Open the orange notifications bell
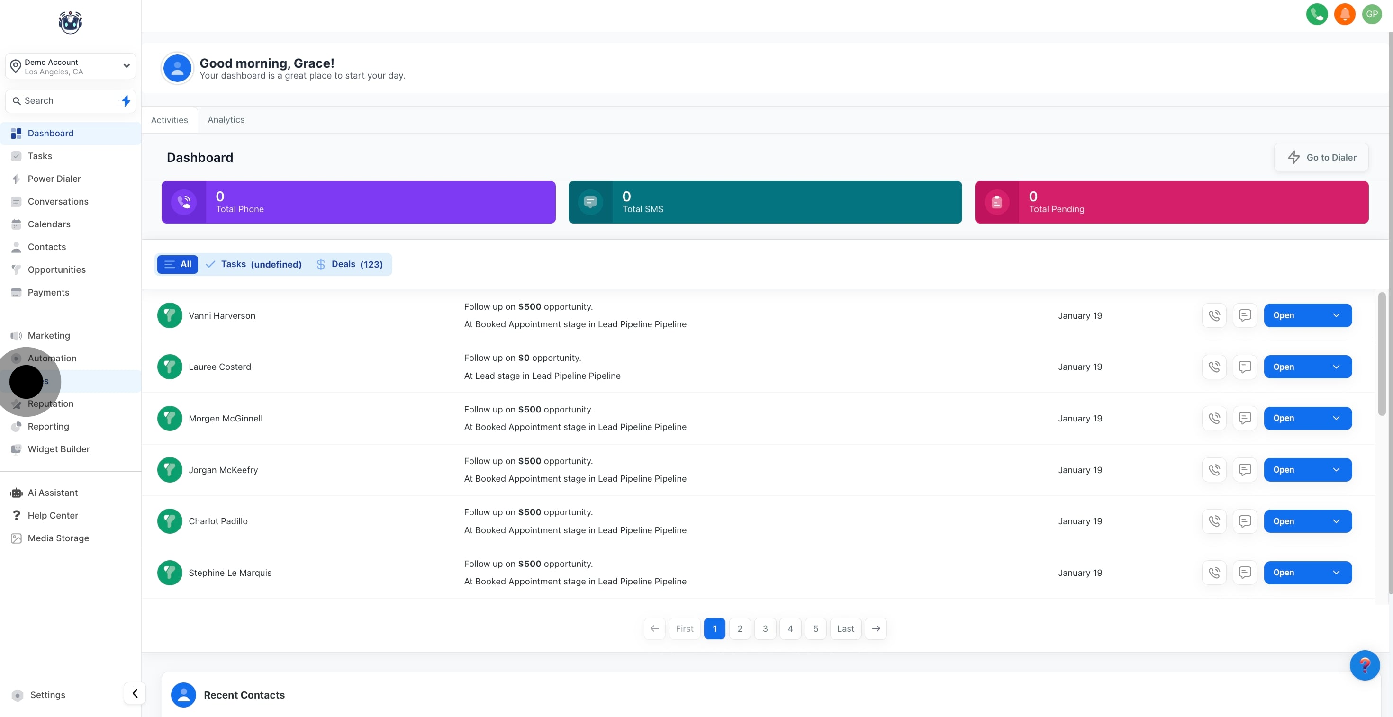This screenshot has height=717, width=1393. 1344,14
